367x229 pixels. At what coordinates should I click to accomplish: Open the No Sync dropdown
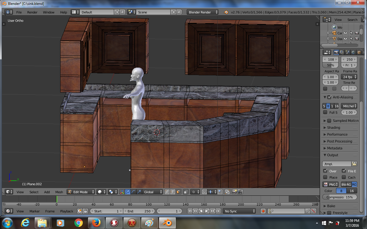point(240,211)
